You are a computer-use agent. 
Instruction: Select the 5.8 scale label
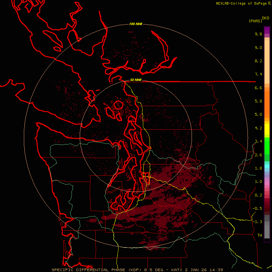[258, 101]
